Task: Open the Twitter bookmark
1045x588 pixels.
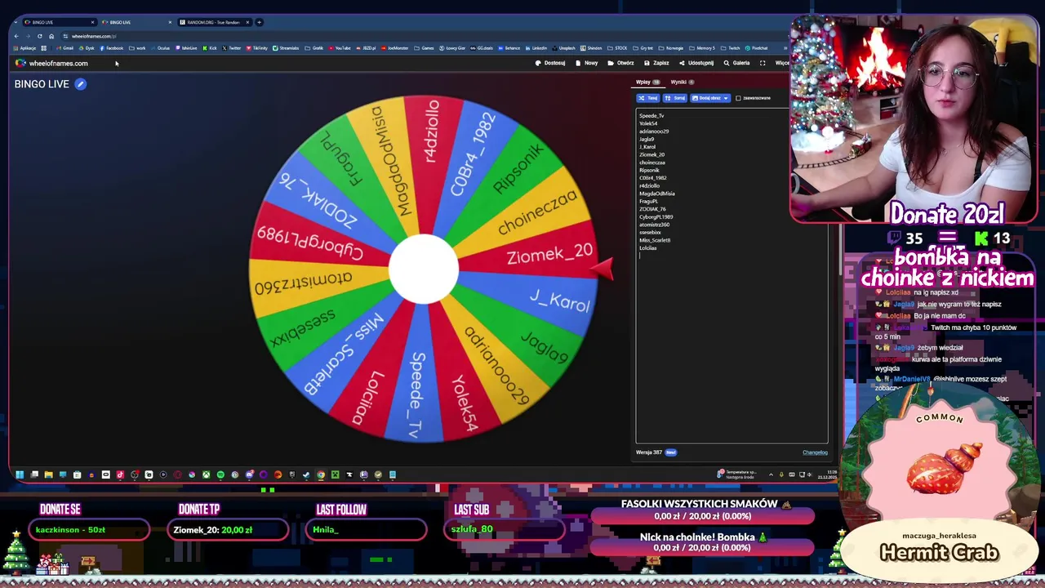Action: 231,48
